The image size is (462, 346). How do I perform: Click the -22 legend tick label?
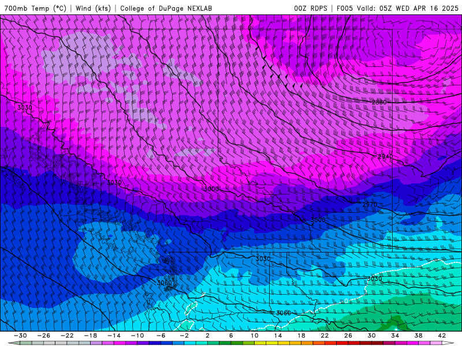coord(67,336)
